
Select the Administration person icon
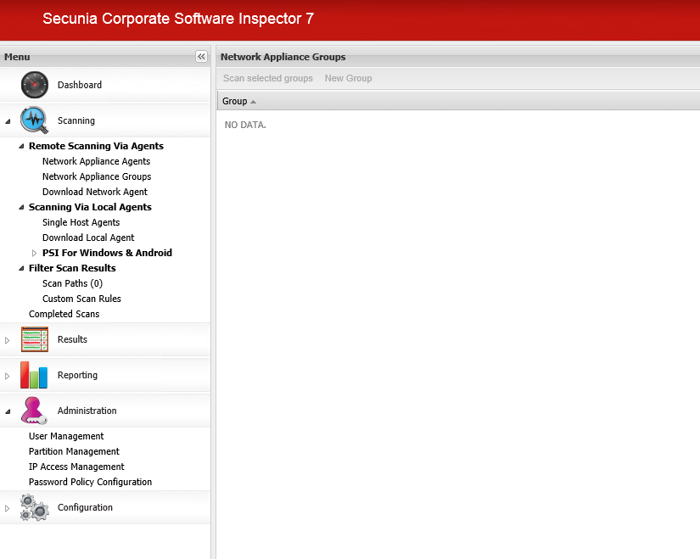[34, 410]
